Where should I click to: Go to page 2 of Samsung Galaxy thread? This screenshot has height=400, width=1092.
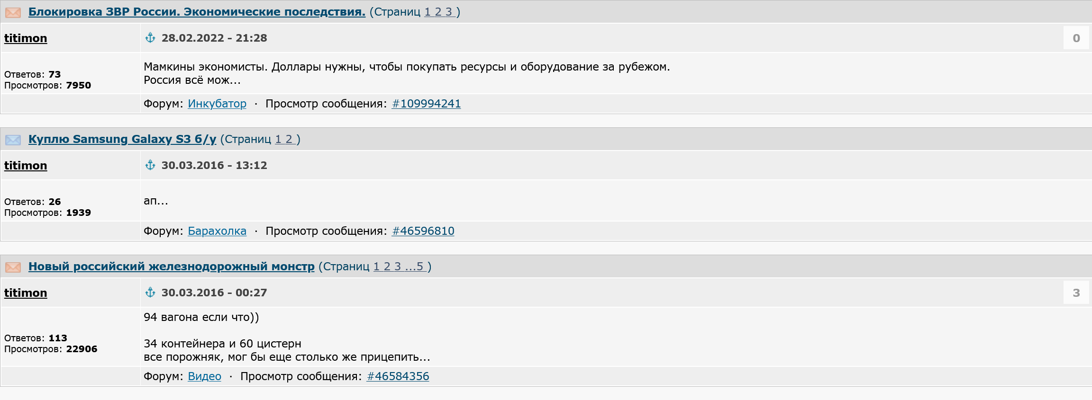pos(289,139)
